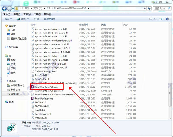This screenshot has width=173, height=137.
Task: Open the 组织 dropdown
Action: click(x=8, y=19)
